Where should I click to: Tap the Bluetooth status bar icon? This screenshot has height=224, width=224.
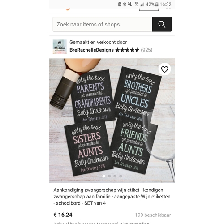point(125,4)
